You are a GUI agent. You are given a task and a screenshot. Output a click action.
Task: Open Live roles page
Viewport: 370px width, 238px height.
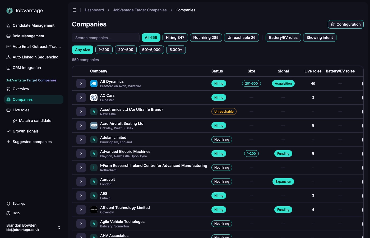click(x=34, y=110)
